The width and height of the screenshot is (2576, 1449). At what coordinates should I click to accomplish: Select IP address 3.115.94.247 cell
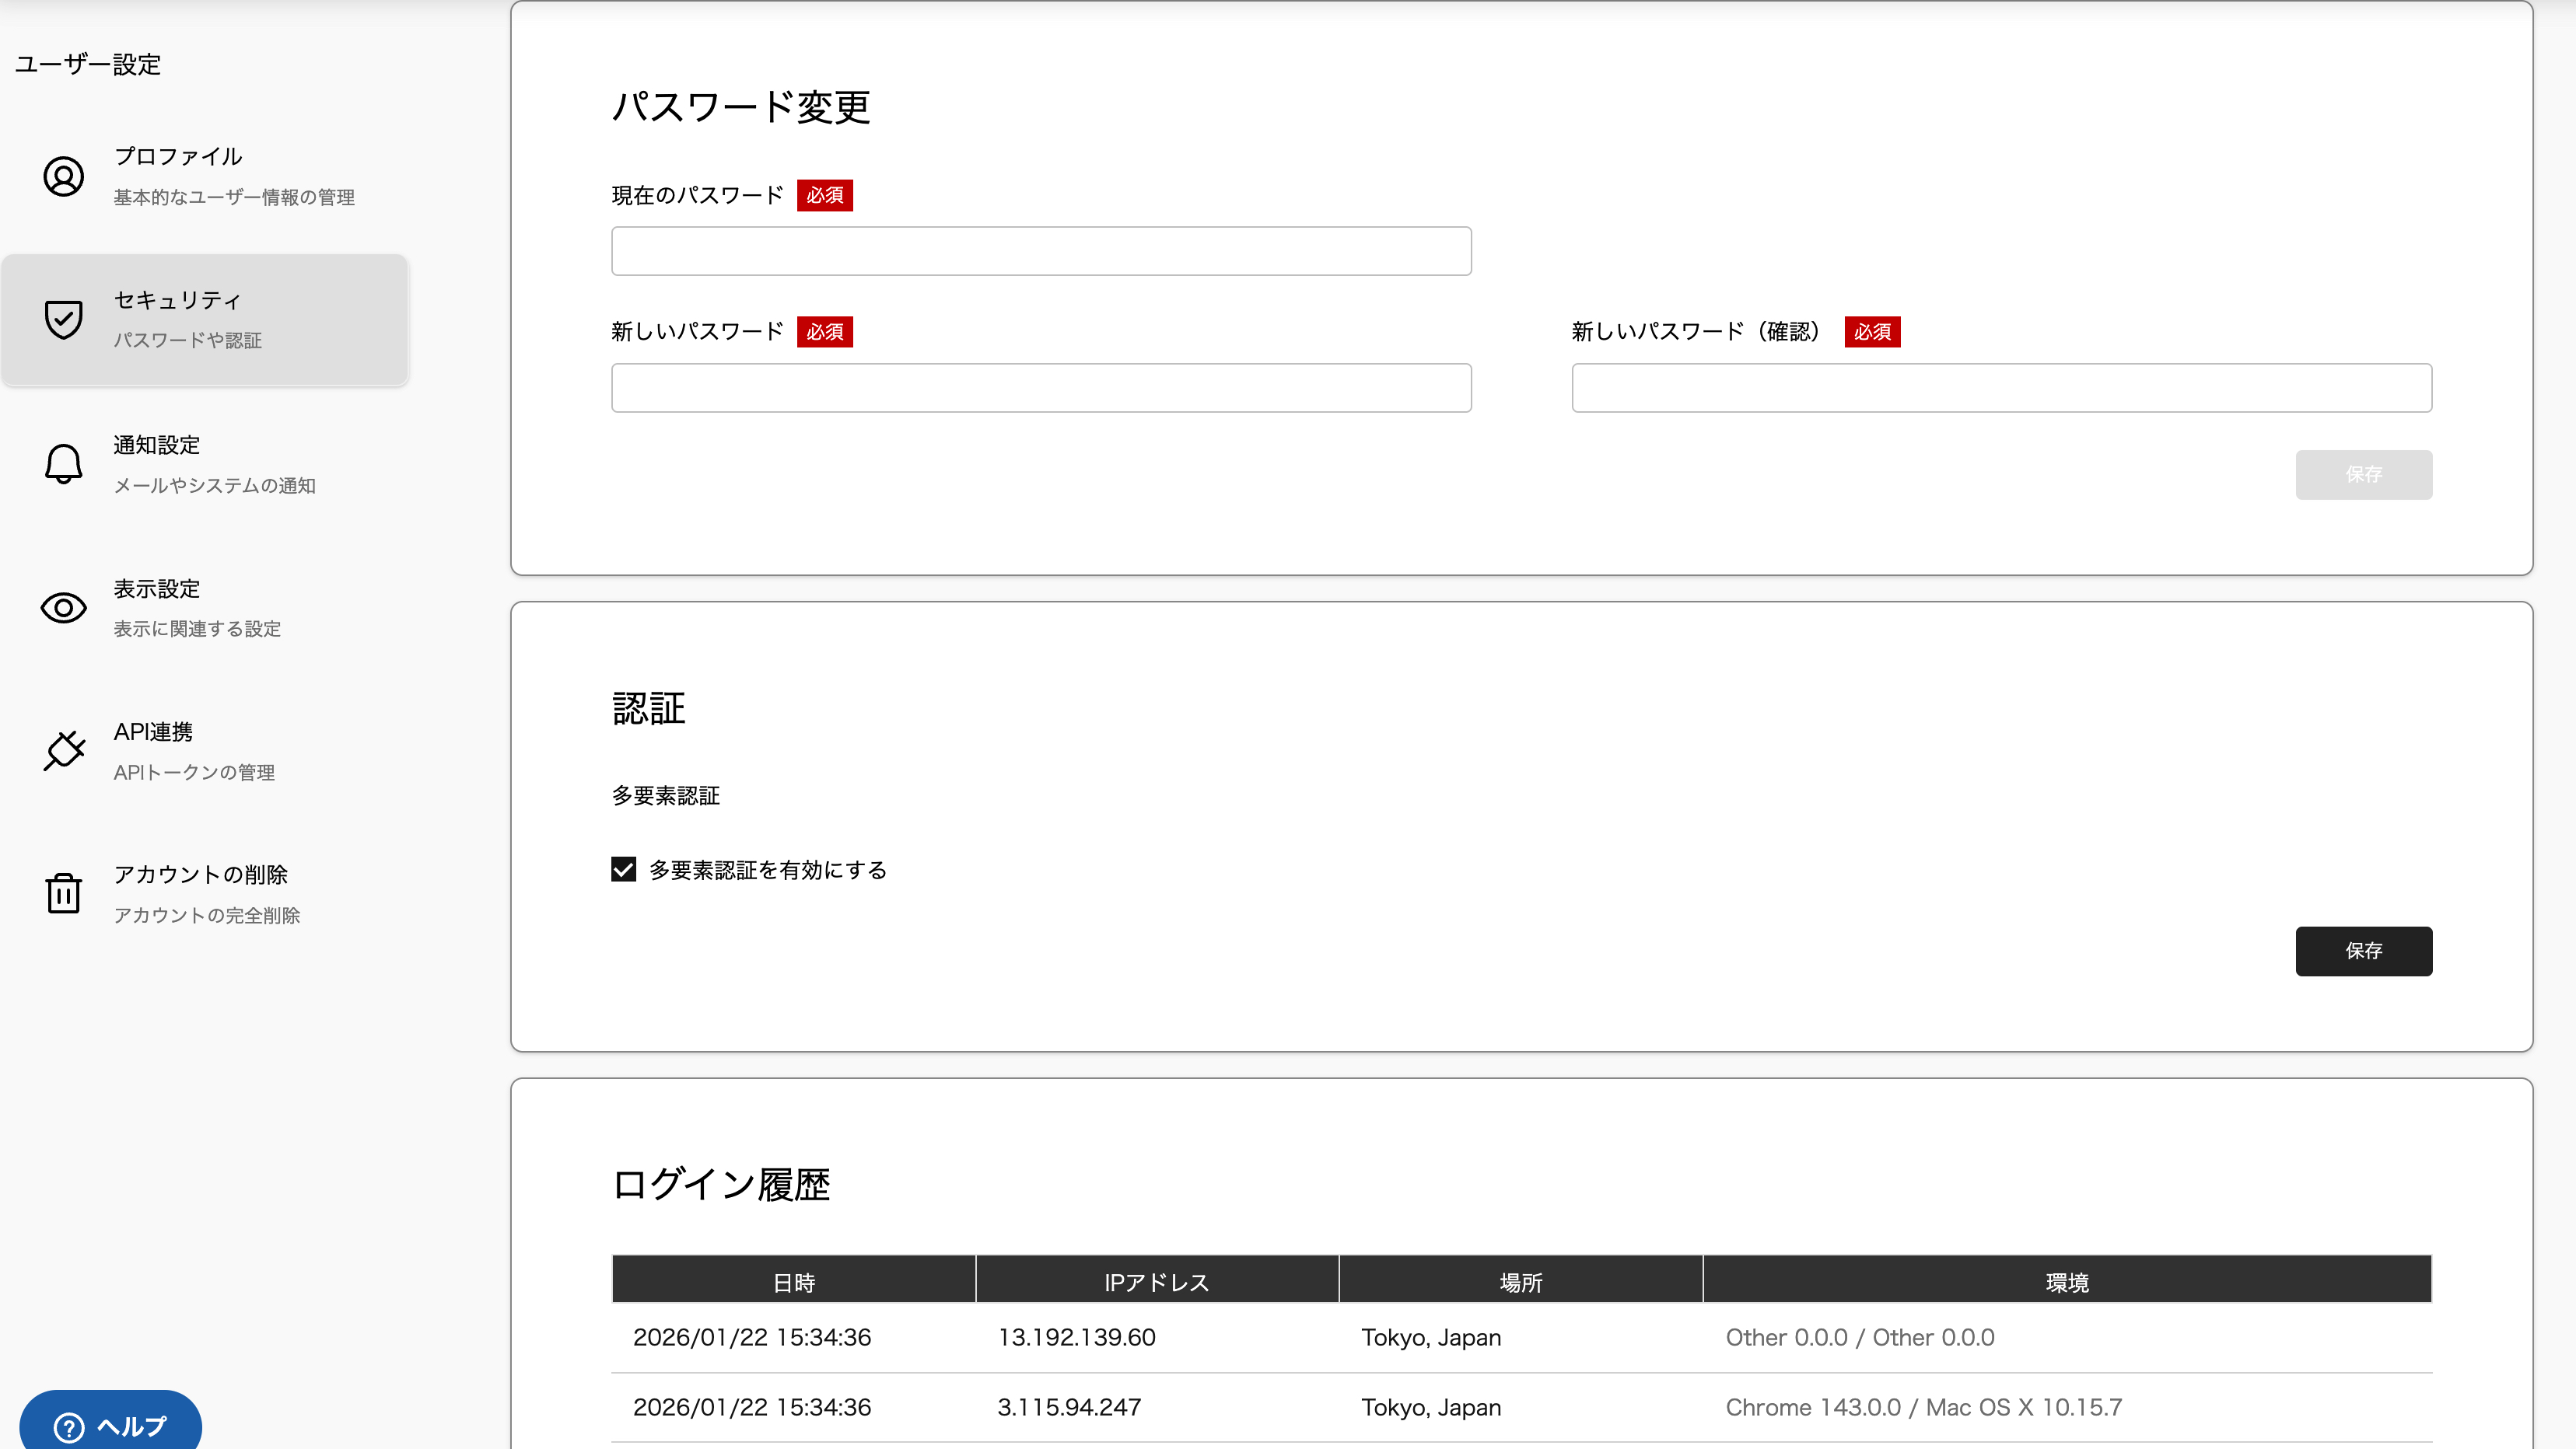pyautogui.click(x=1068, y=1407)
